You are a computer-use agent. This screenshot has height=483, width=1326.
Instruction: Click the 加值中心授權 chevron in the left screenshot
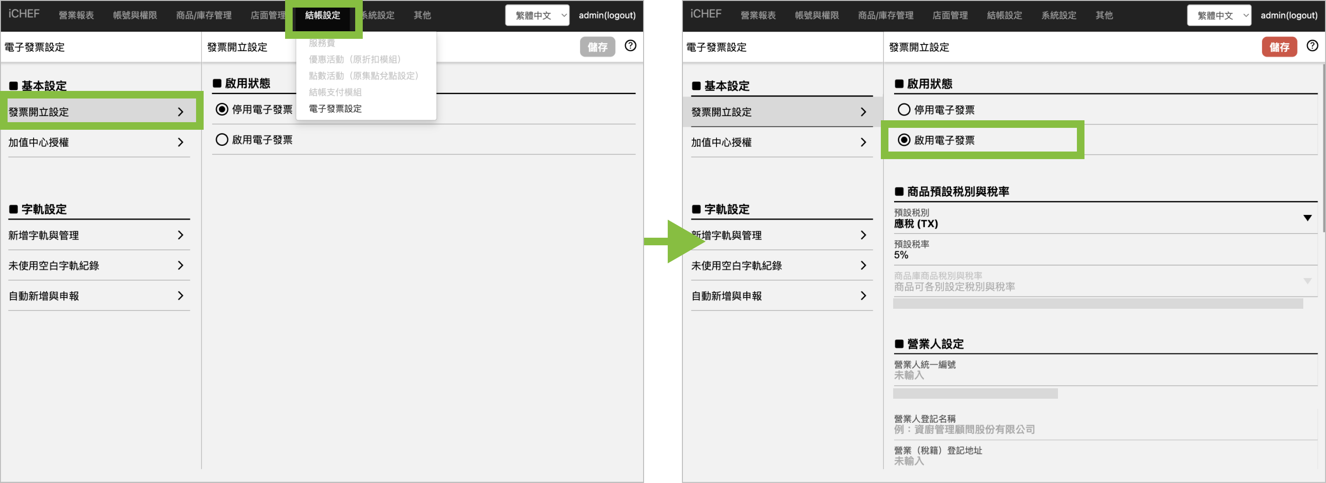point(180,142)
